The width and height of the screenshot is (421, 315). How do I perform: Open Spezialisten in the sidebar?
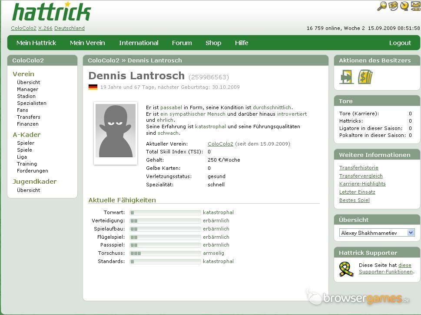pyautogui.click(x=31, y=103)
